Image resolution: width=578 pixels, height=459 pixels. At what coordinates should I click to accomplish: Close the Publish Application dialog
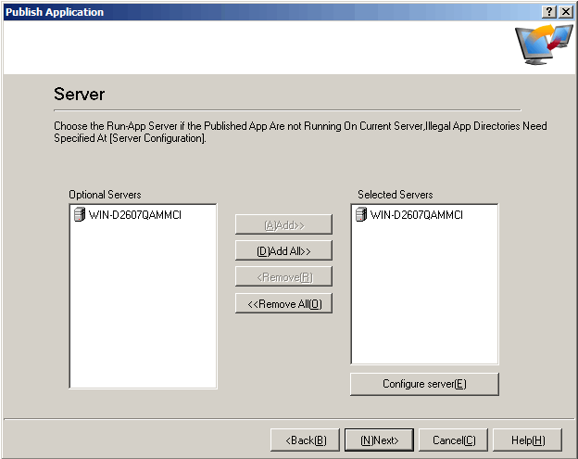point(565,12)
